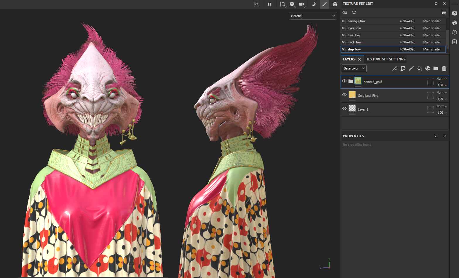Hide Layer 1 in the layer stack
Viewport: 459px width, 278px height.
pos(344,109)
